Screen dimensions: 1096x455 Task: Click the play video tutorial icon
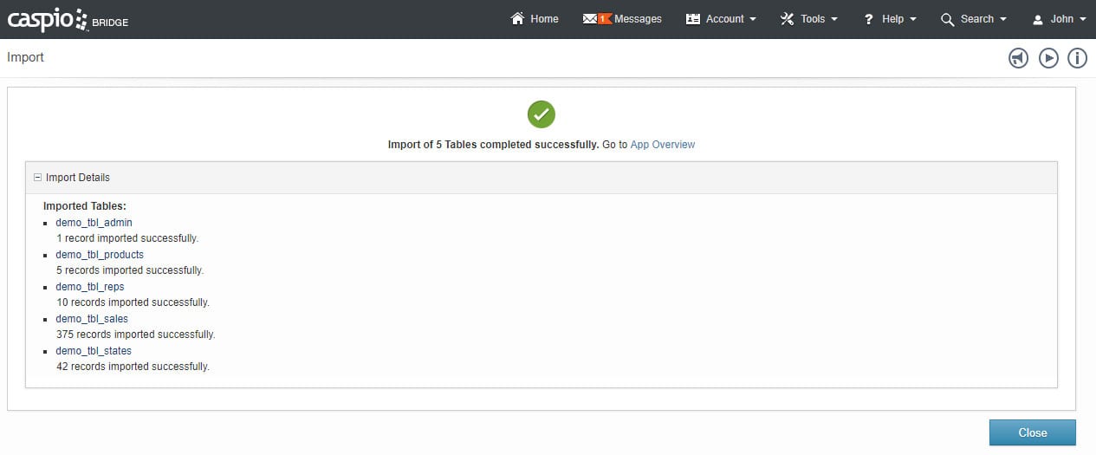click(1048, 58)
